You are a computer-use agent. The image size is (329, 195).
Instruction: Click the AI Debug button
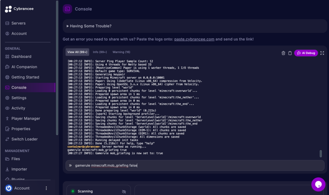tap(306, 53)
